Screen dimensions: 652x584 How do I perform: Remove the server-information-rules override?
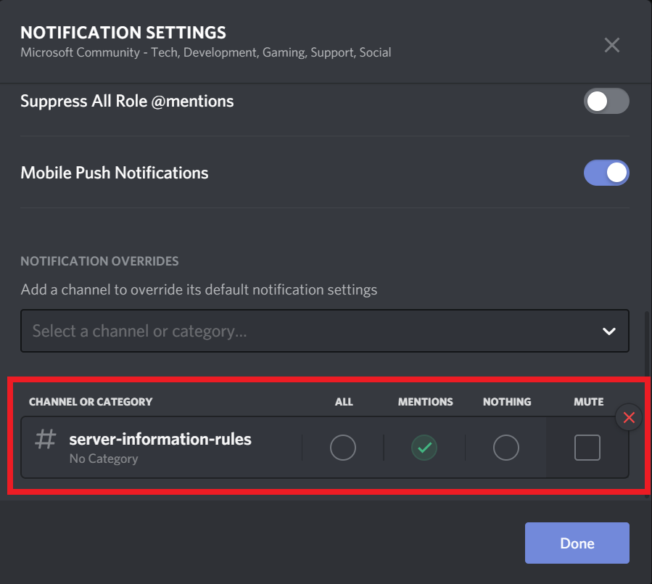629,418
